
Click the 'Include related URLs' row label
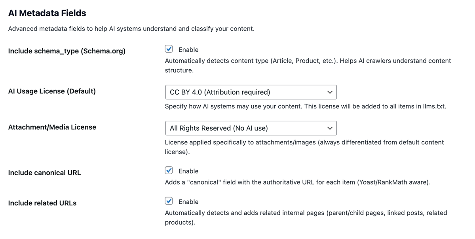click(42, 203)
